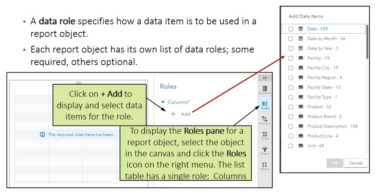The height and width of the screenshot is (193, 375).
Task: Click the category icon for Facility Type
Action: pos(301,97)
